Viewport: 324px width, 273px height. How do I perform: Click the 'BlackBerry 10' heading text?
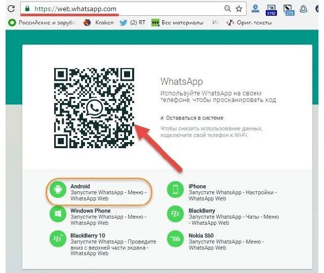pos(88,235)
